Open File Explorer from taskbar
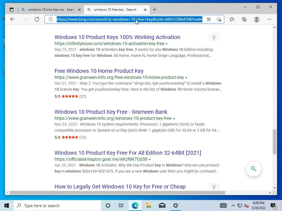The height and width of the screenshot is (211, 282). point(148,206)
